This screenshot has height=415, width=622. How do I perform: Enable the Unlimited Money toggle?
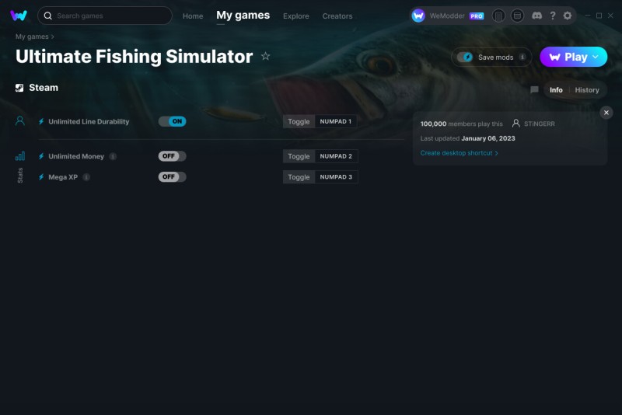click(x=172, y=156)
